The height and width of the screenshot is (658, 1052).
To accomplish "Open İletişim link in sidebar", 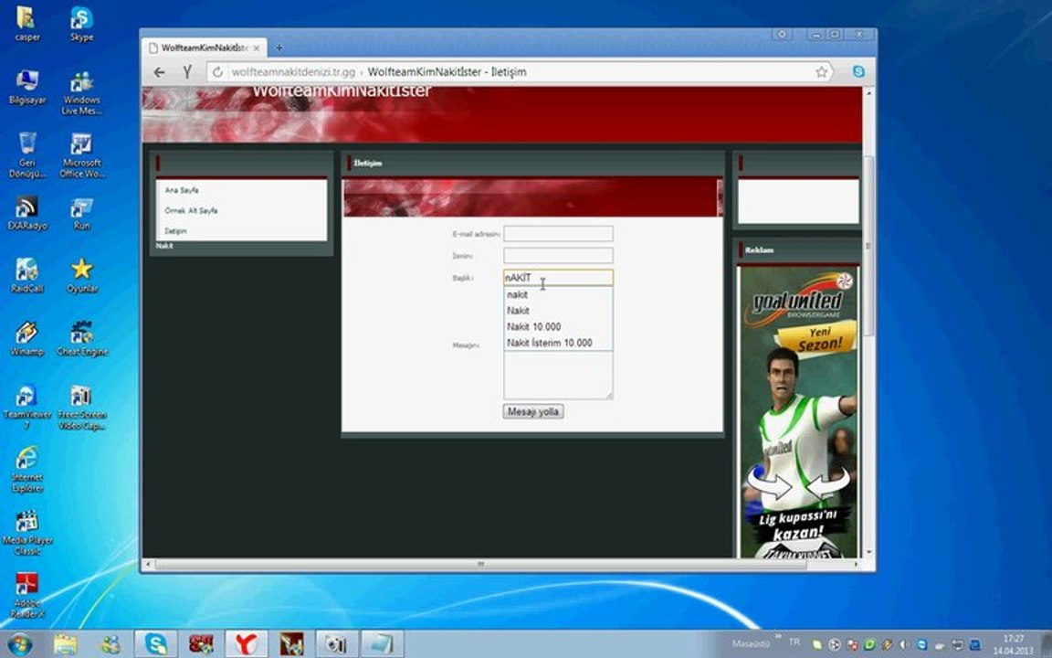I will pyautogui.click(x=175, y=230).
